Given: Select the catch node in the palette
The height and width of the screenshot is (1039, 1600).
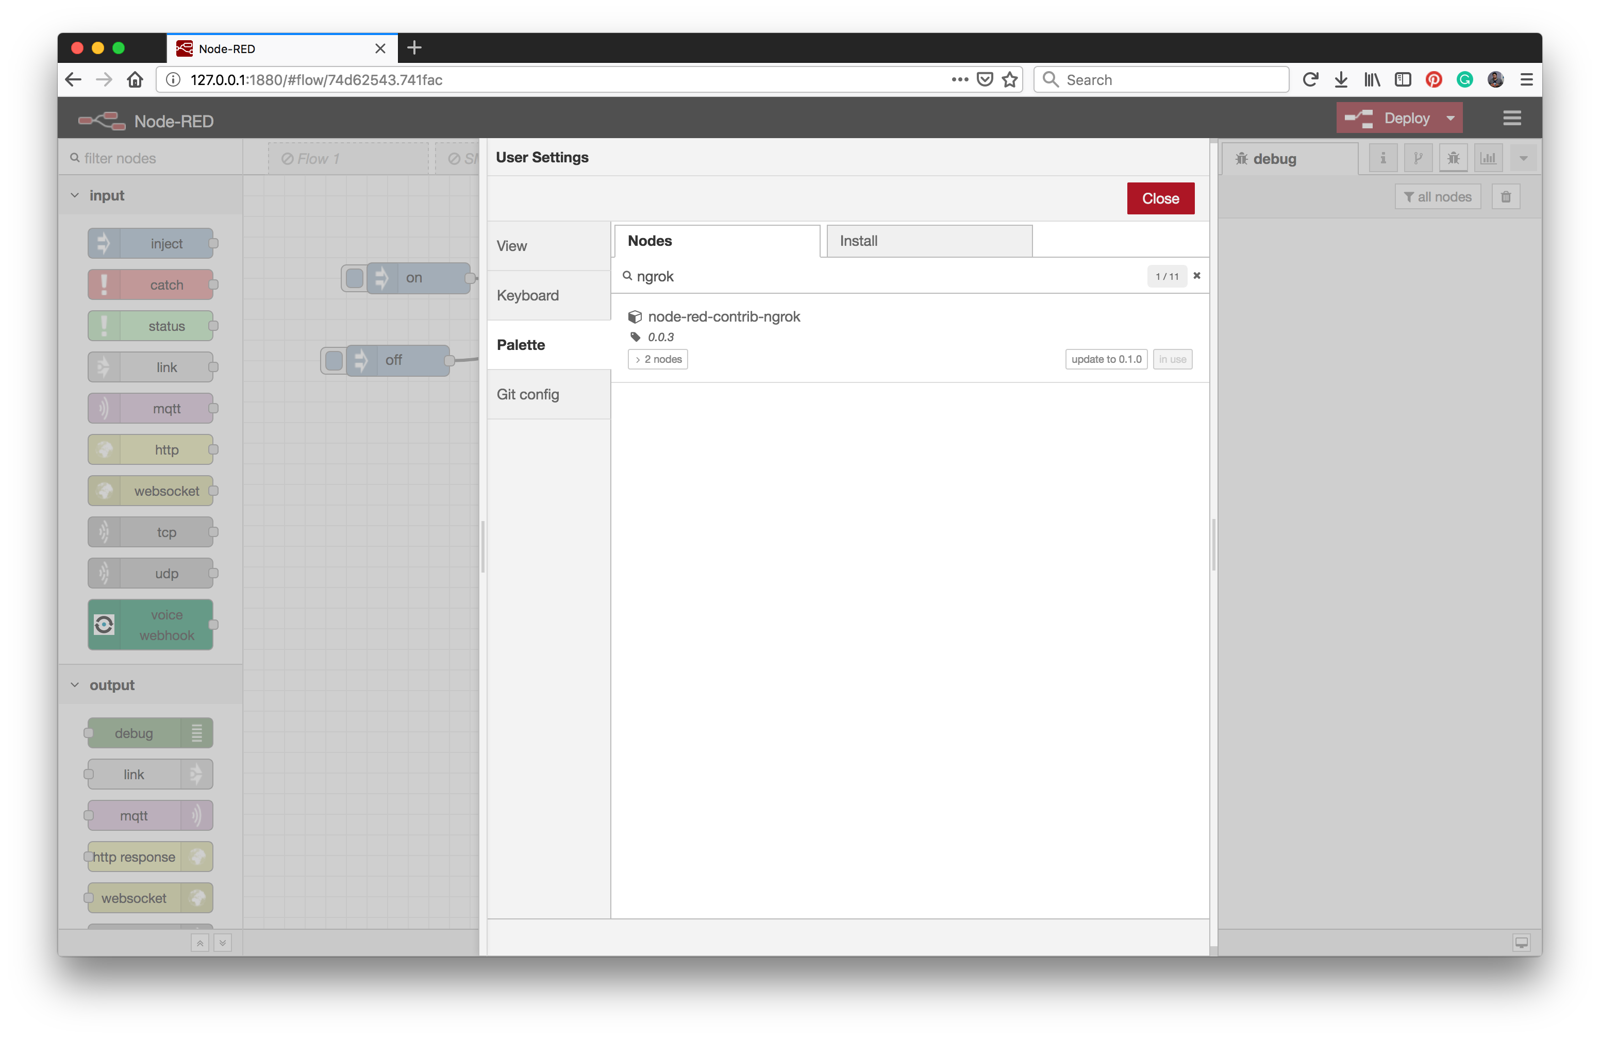Looking at the screenshot, I should [151, 284].
